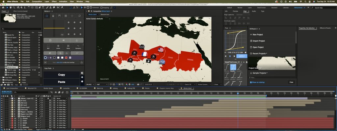Open the Composition menu

point(37,1)
